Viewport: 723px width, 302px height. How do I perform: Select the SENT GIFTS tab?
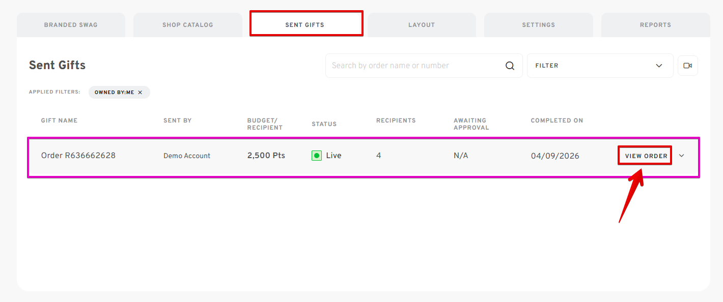pyautogui.click(x=306, y=24)
